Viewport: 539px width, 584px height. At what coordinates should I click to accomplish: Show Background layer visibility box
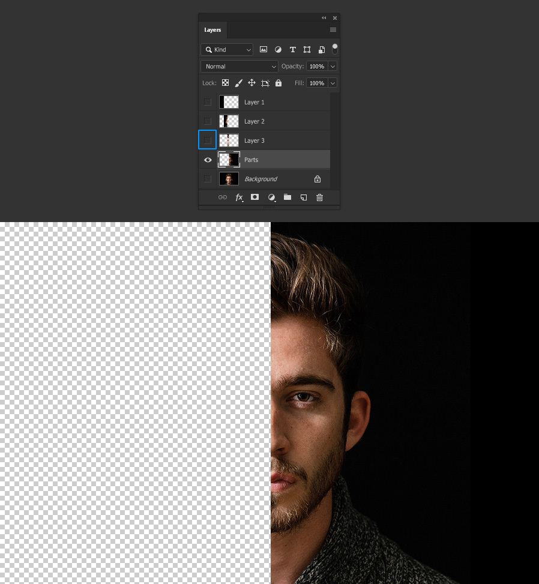(208, 179)
